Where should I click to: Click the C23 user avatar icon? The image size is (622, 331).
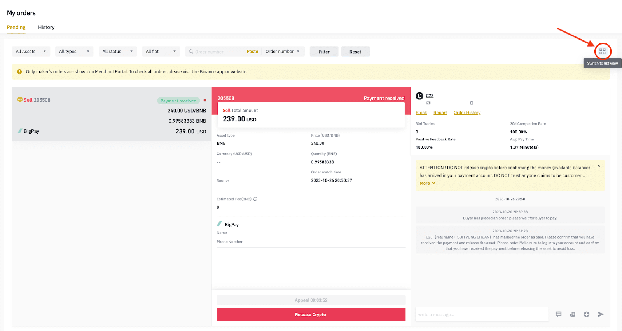point(419,96)
